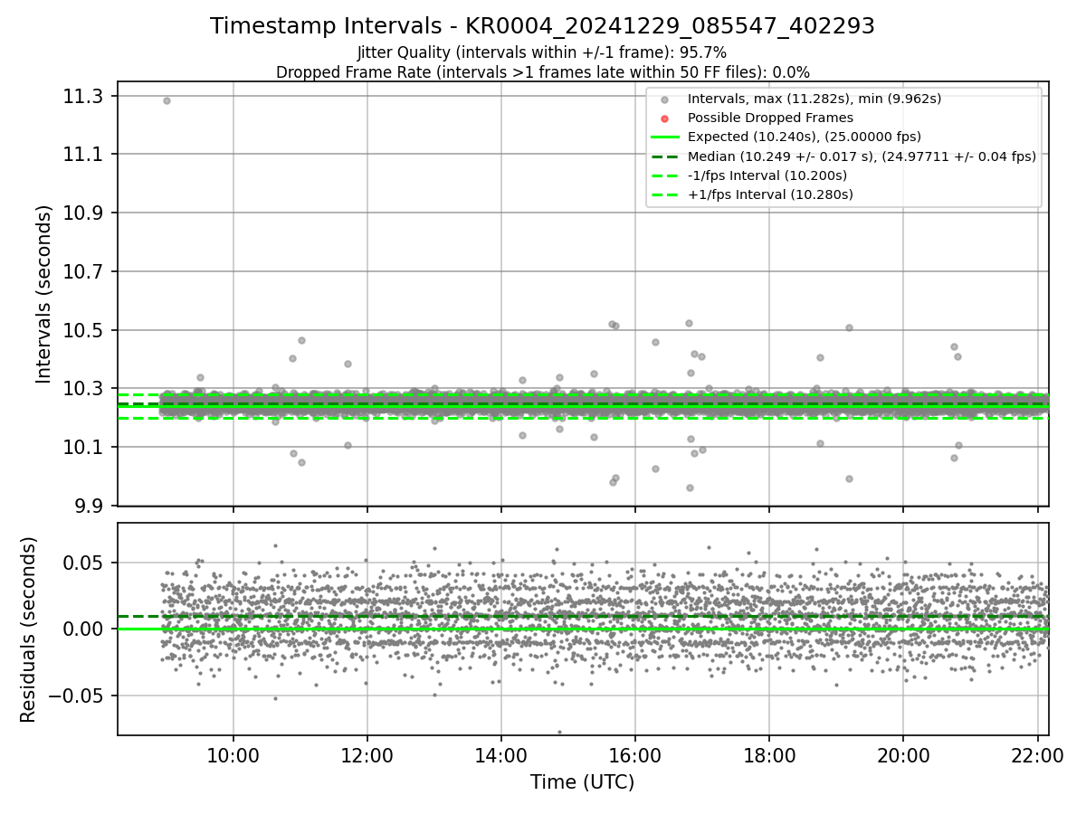Click the plot title 'Timestamp Intervals - KR0004_20241229_085547_402293'
The height and width of the screenshot is (814, 1086).
[x=542, y=26]
